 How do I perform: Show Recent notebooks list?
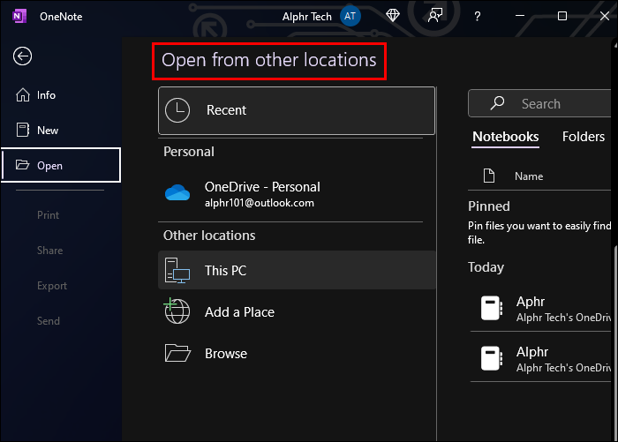297,110
